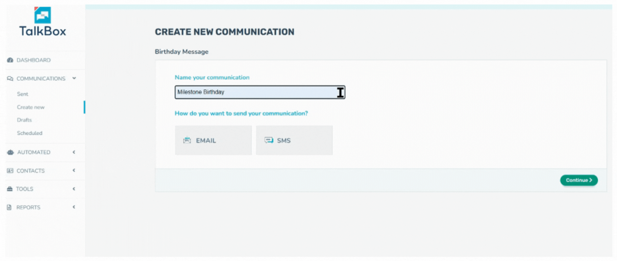This screenshot has height=261, width=617.
Task: Select EMAIL as the sending method
Action: point(213,140)
